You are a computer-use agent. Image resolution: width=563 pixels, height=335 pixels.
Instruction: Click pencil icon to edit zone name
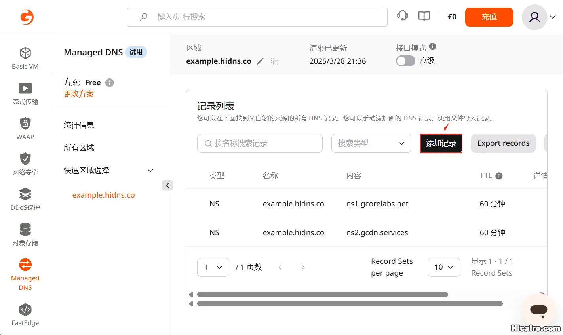point(260,61)
